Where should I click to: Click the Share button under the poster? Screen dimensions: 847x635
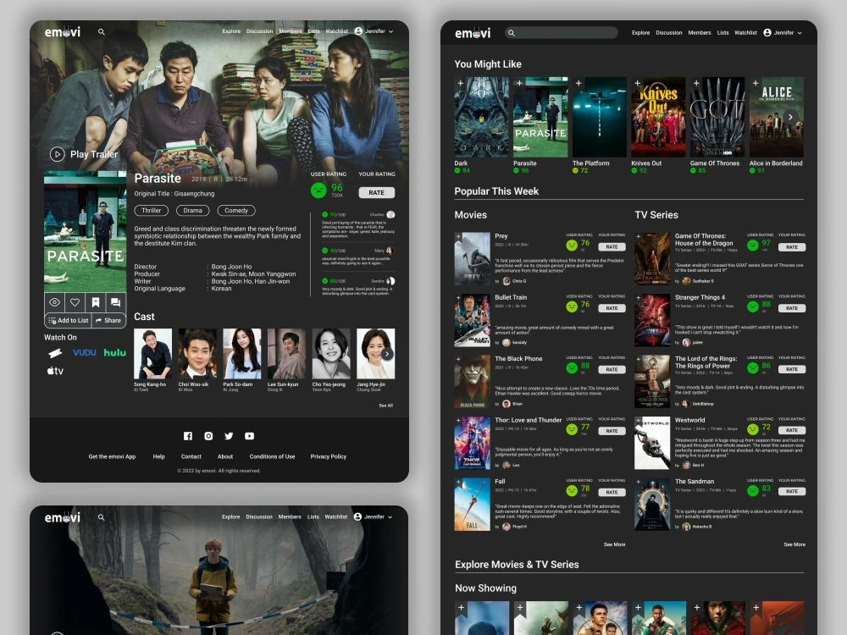(x=108, y=320)
